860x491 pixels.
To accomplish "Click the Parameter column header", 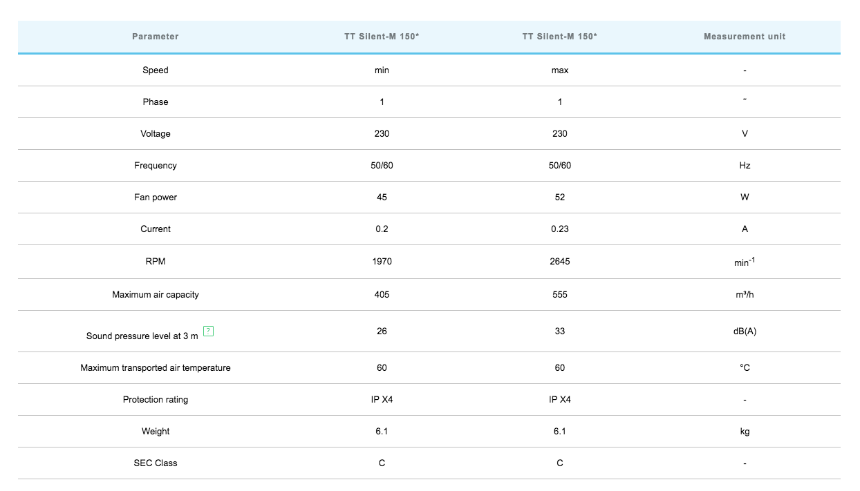I will point(156,37).
